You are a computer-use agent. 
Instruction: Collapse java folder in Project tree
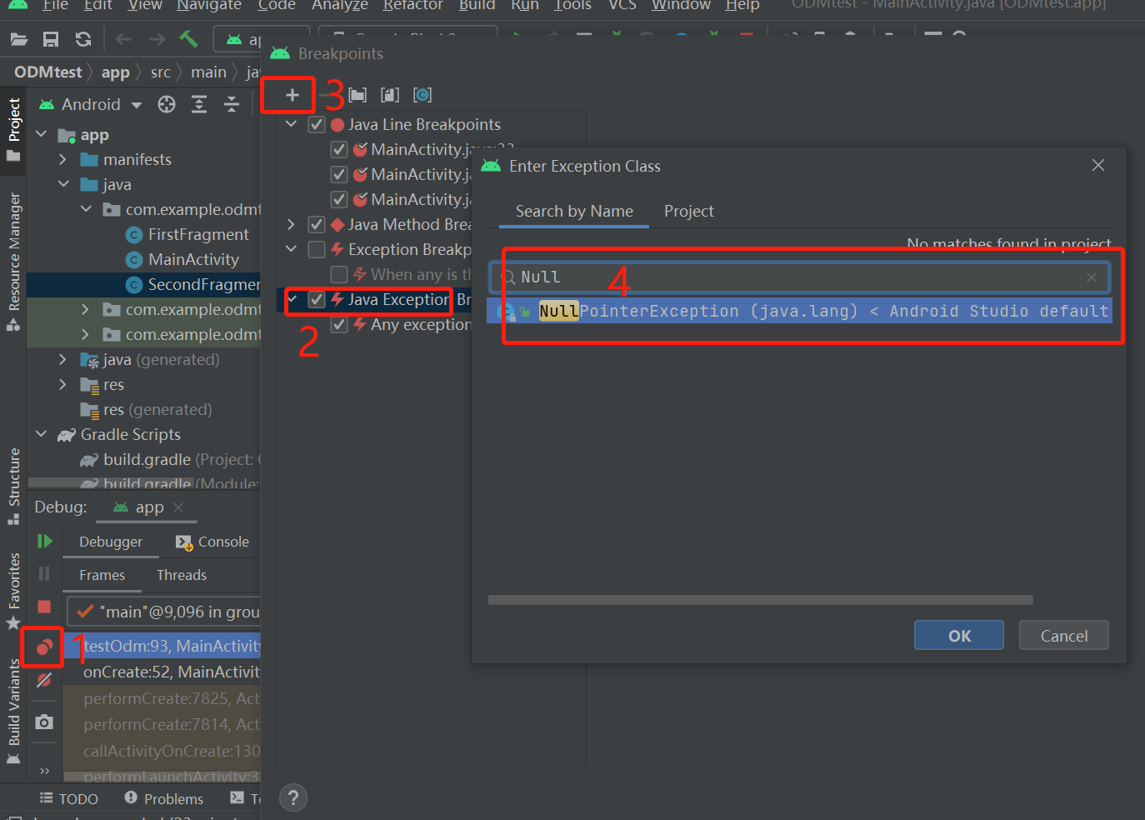pyautogui.click(x=63, y=184)
